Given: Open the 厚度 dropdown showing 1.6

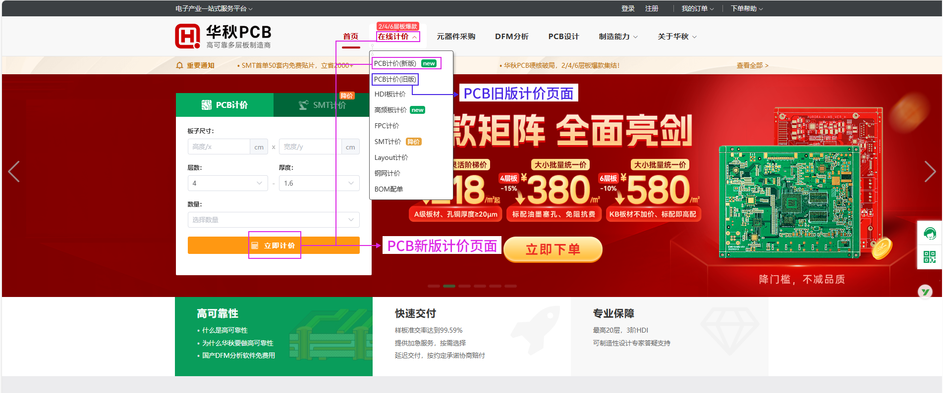Looking at the screenshot, I should pos(319,183).
